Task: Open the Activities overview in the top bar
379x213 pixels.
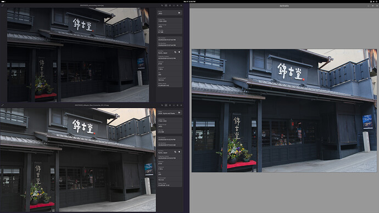Action: pos(3,2)
